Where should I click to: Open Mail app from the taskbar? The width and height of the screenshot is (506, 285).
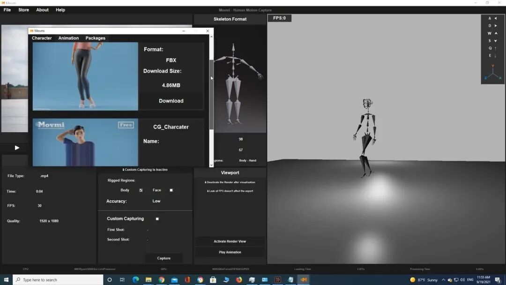(x=174, y=279)
